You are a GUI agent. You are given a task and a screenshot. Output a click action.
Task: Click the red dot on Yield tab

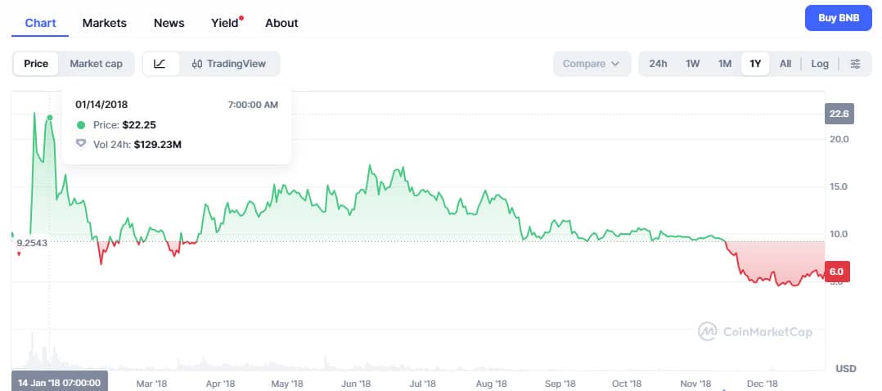tap(241, 17)
